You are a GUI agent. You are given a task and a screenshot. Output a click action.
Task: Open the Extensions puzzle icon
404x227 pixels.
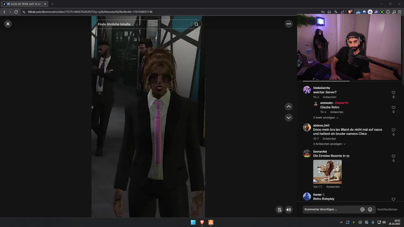(x=388, y=12)
